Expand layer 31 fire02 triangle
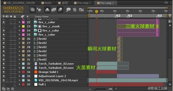Image resolution: width=173 pixels, height=91 pixels. point(20,60)
